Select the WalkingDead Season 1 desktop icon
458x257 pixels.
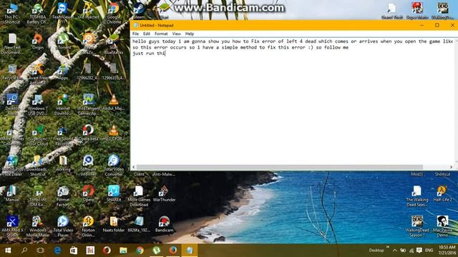click(417, 226)
